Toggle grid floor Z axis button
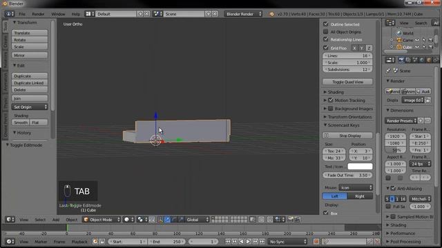 (x=369, y=48)
